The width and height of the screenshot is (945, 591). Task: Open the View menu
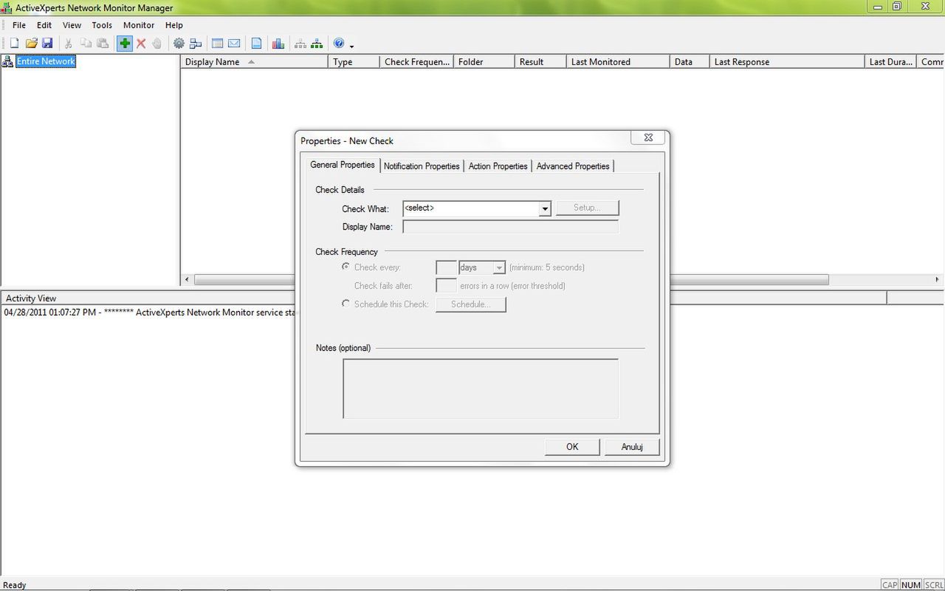[72, 25]
